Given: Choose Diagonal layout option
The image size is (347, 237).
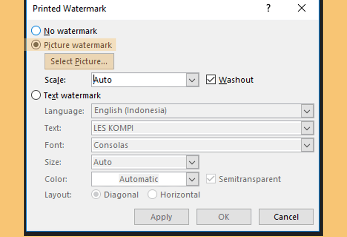Looking at the screenshot, I should coord(96,194).
